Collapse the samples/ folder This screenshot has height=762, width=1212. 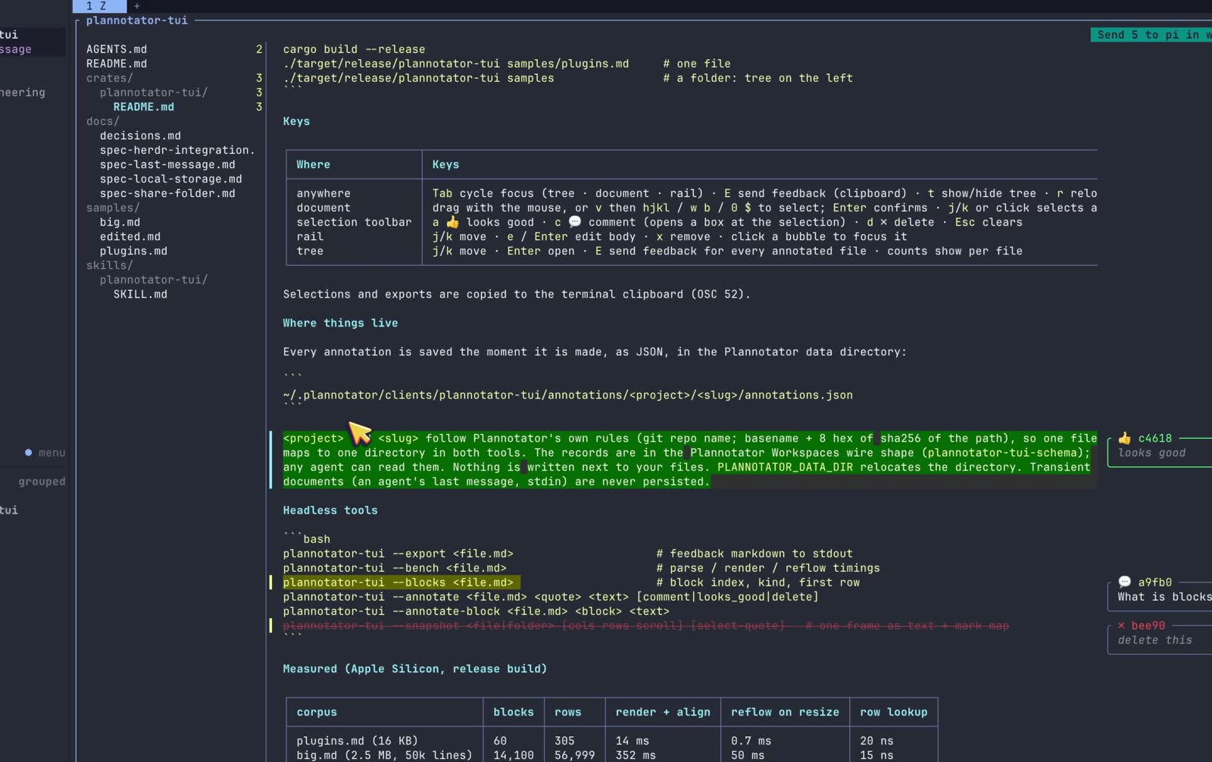[x=113, y=208]
